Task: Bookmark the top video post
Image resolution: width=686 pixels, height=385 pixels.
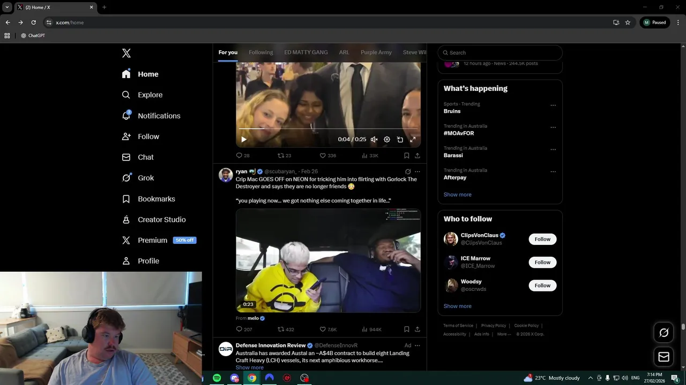Action: [406, 156]
